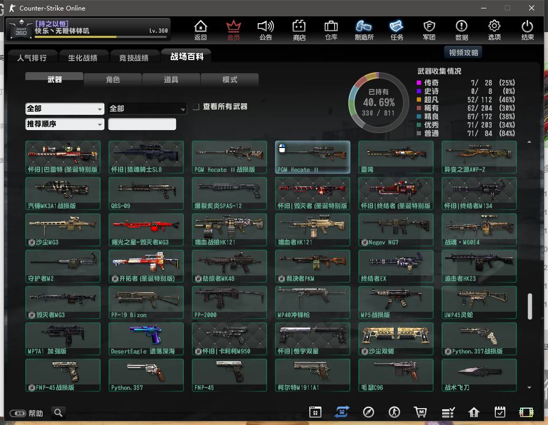The width and height of the screenshot is (548, 425).
Task: Select the DesertEagle 遗落深海 pistol card
Action: [146, 339]
